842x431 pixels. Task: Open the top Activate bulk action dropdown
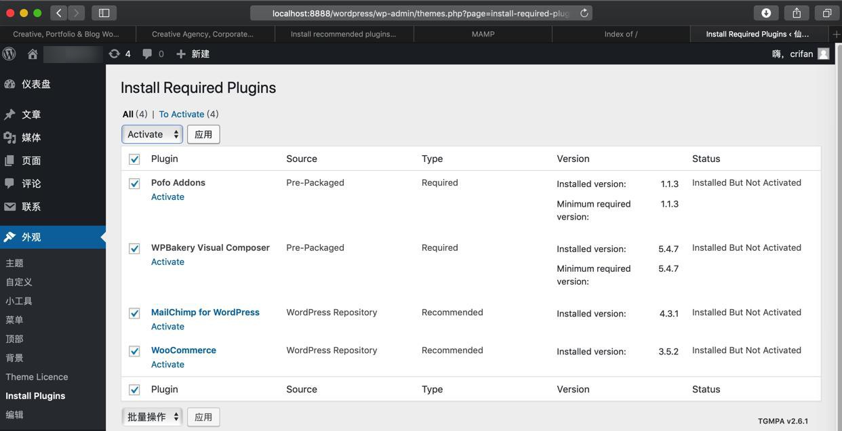click(x=153, y=134)
